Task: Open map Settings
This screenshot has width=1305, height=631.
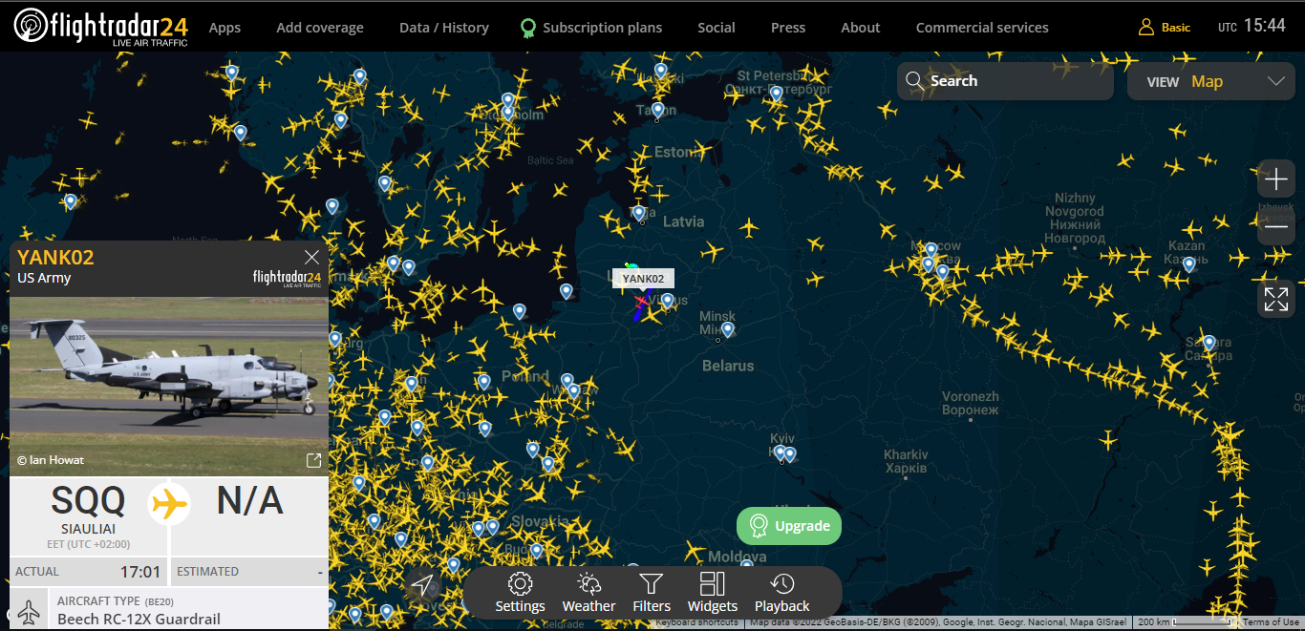Action: pos(520,593)
